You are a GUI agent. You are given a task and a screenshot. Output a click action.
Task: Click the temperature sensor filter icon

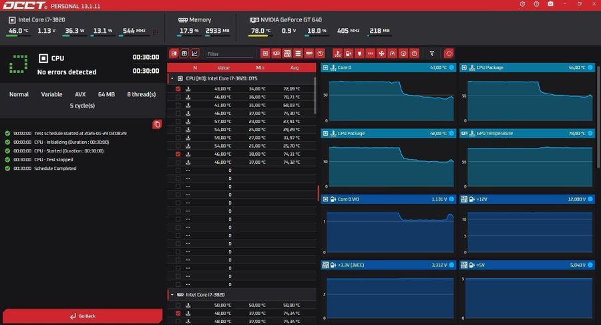click(337, 53)
